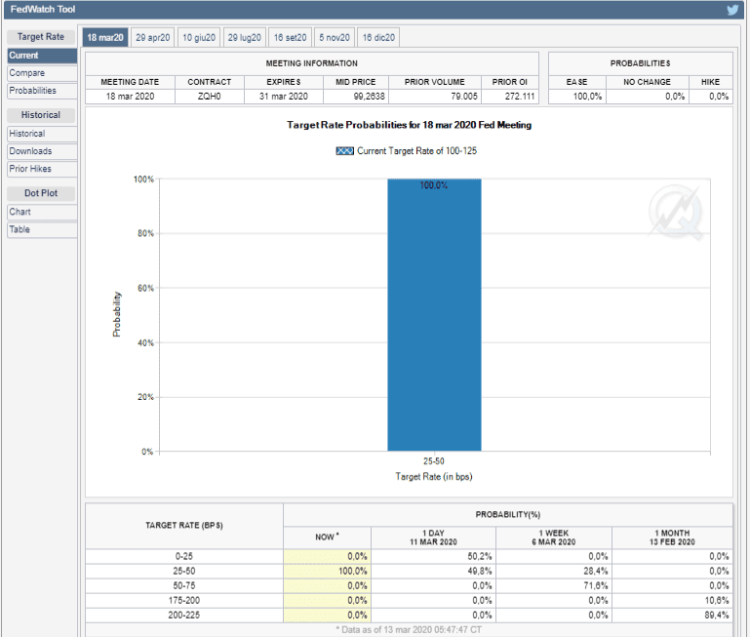Open the 16 set20 meeting tab
Viewport: 750px width, 637px height.
[291, 37]
